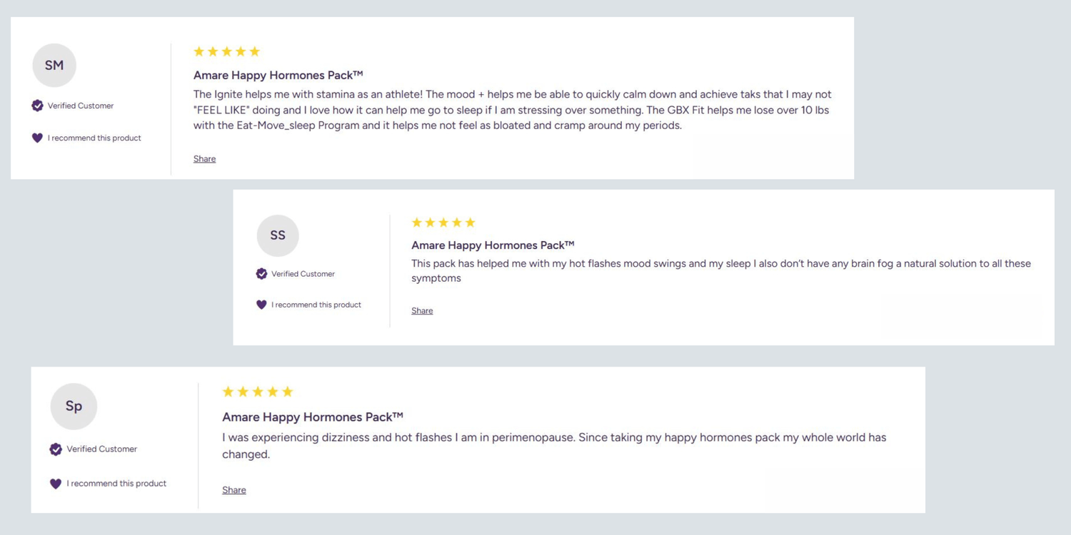This screenshot has height=535, width=1071.
Task: Click 'I recommend this product' under SM
Action: pos(94,138)
